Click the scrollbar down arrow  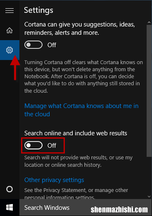pyautogui.click(x=149, y=197)
